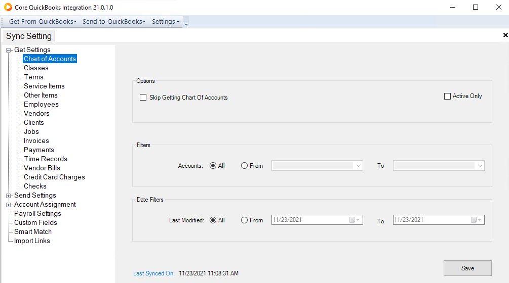Expand the Account Assignment tree node
This screenshot has height=283, width=509.
pyautogui.click(x=9, y=205)
